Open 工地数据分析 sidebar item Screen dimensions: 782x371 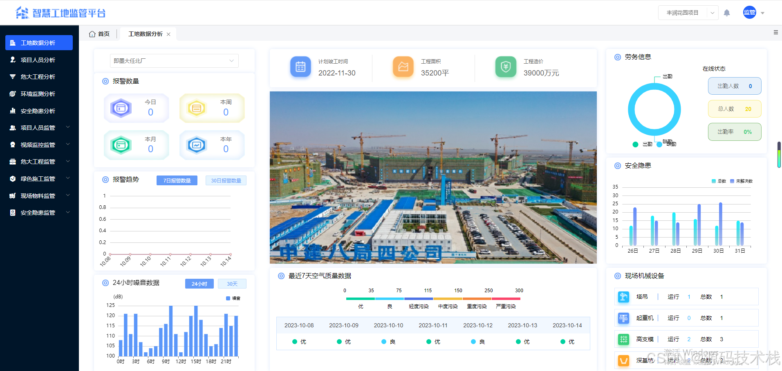(39, 43)
